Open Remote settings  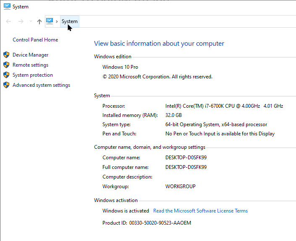point(30,65)
